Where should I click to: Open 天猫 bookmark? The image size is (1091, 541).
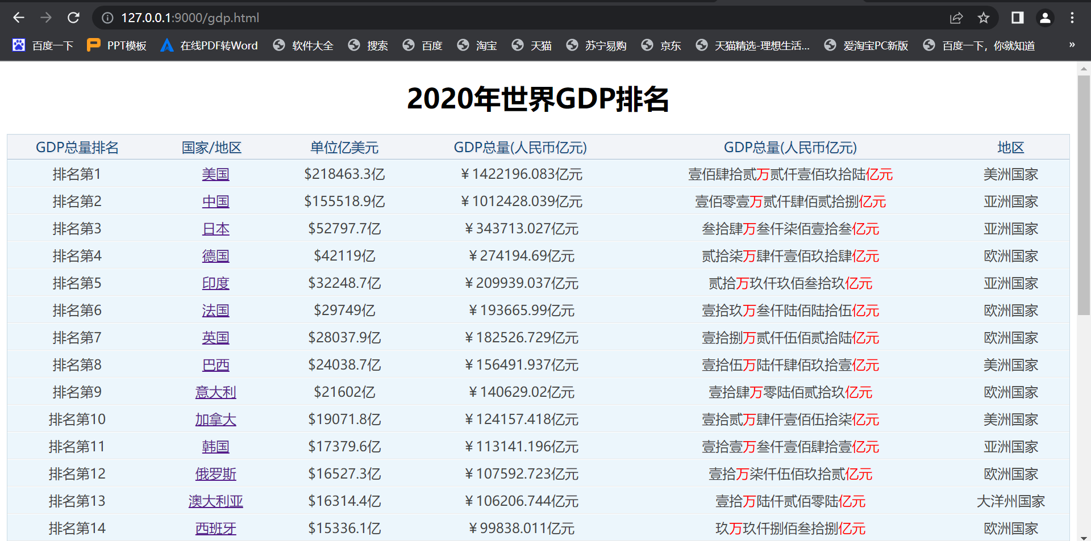(532, 45)
